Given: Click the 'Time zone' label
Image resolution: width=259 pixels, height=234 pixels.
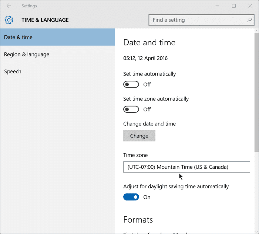Looking at the screenshot, I should coord(135,155).
